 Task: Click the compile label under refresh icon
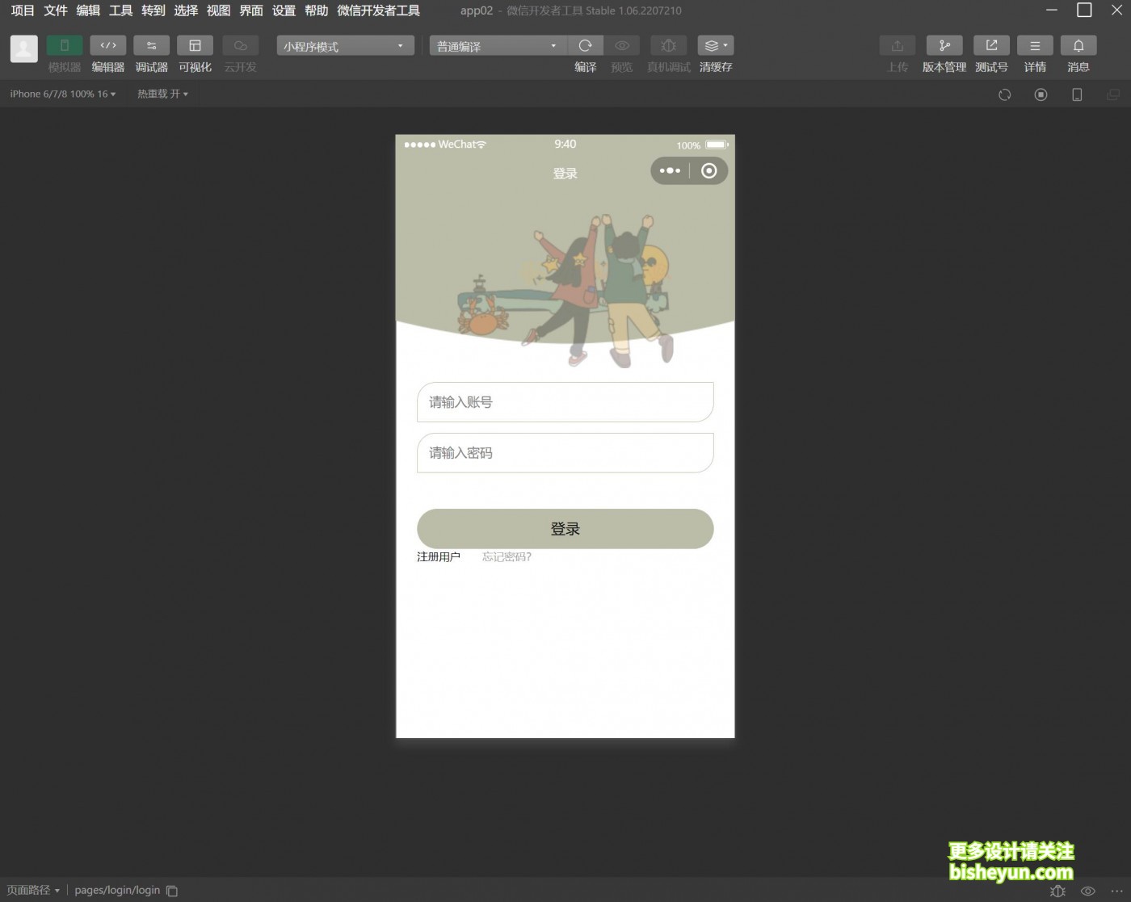click(x=586, y=67)
